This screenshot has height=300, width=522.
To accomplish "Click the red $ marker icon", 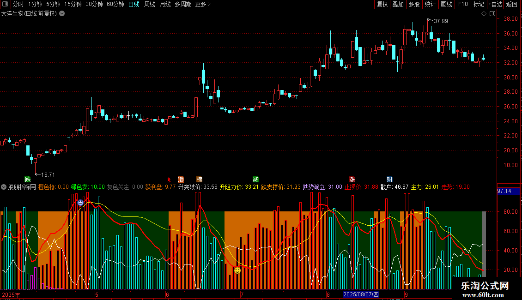I will [169, 180].
